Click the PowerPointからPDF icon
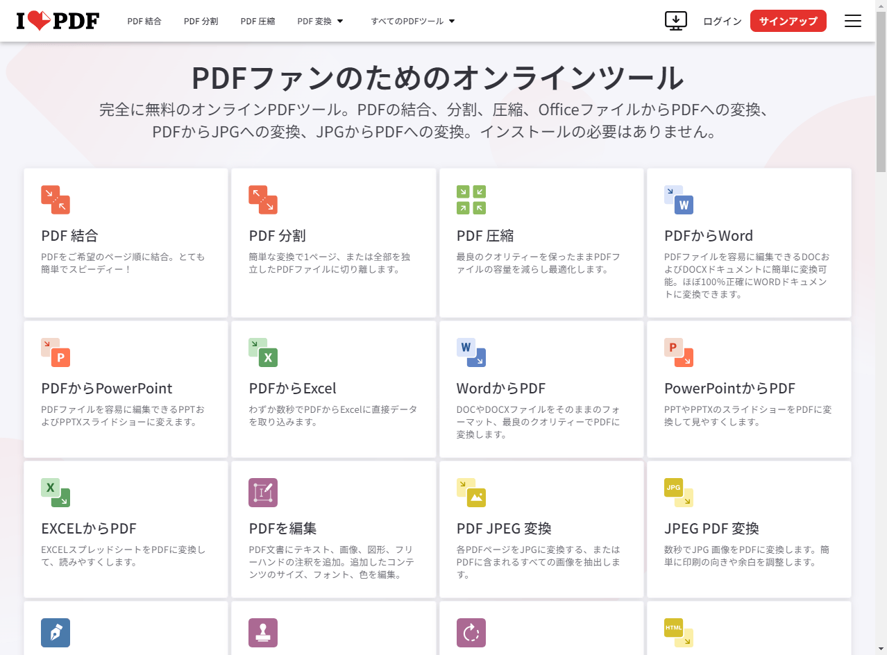Screen dimensions: 887x655 click(679, 352)
